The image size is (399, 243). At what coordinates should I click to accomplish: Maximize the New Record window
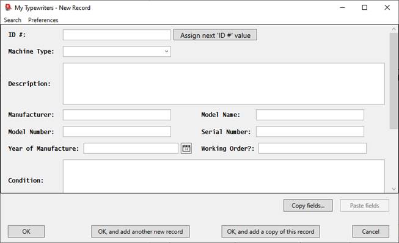tap(365, 7)
